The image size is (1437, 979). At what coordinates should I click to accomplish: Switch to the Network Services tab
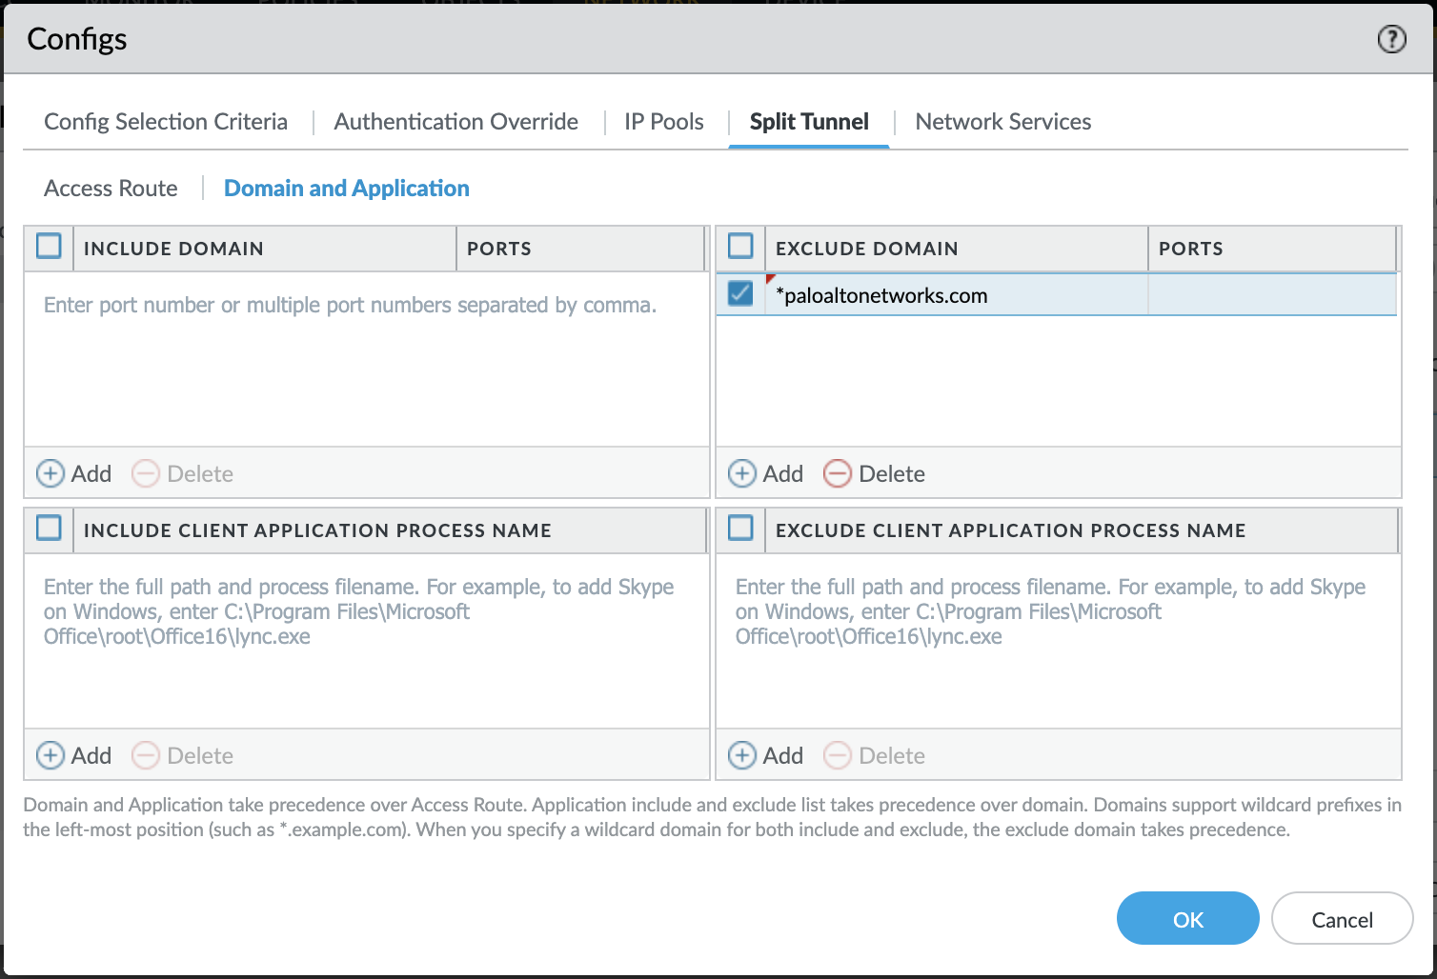tap(1002, 122)
